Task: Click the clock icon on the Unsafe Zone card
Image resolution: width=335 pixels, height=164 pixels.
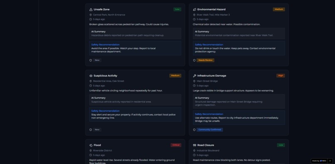Action: [91, 19]
